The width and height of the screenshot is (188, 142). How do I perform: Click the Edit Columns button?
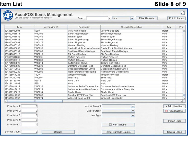[176, 18]
